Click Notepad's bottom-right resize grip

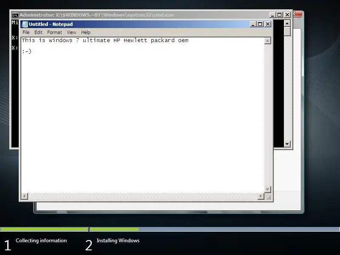pyautogui.click(x=269, y=197)
